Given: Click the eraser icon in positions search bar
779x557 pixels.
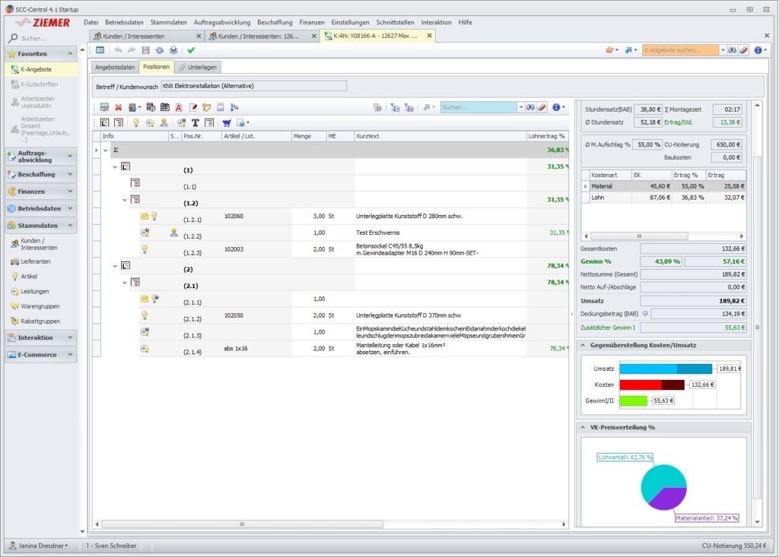Looking at the screenshot, I should [x=542, y=107].
